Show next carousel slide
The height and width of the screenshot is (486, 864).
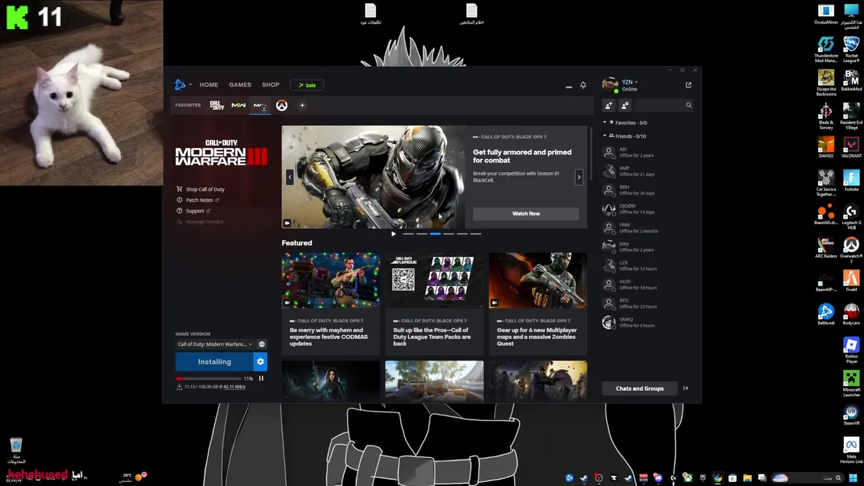pos(578,177)
